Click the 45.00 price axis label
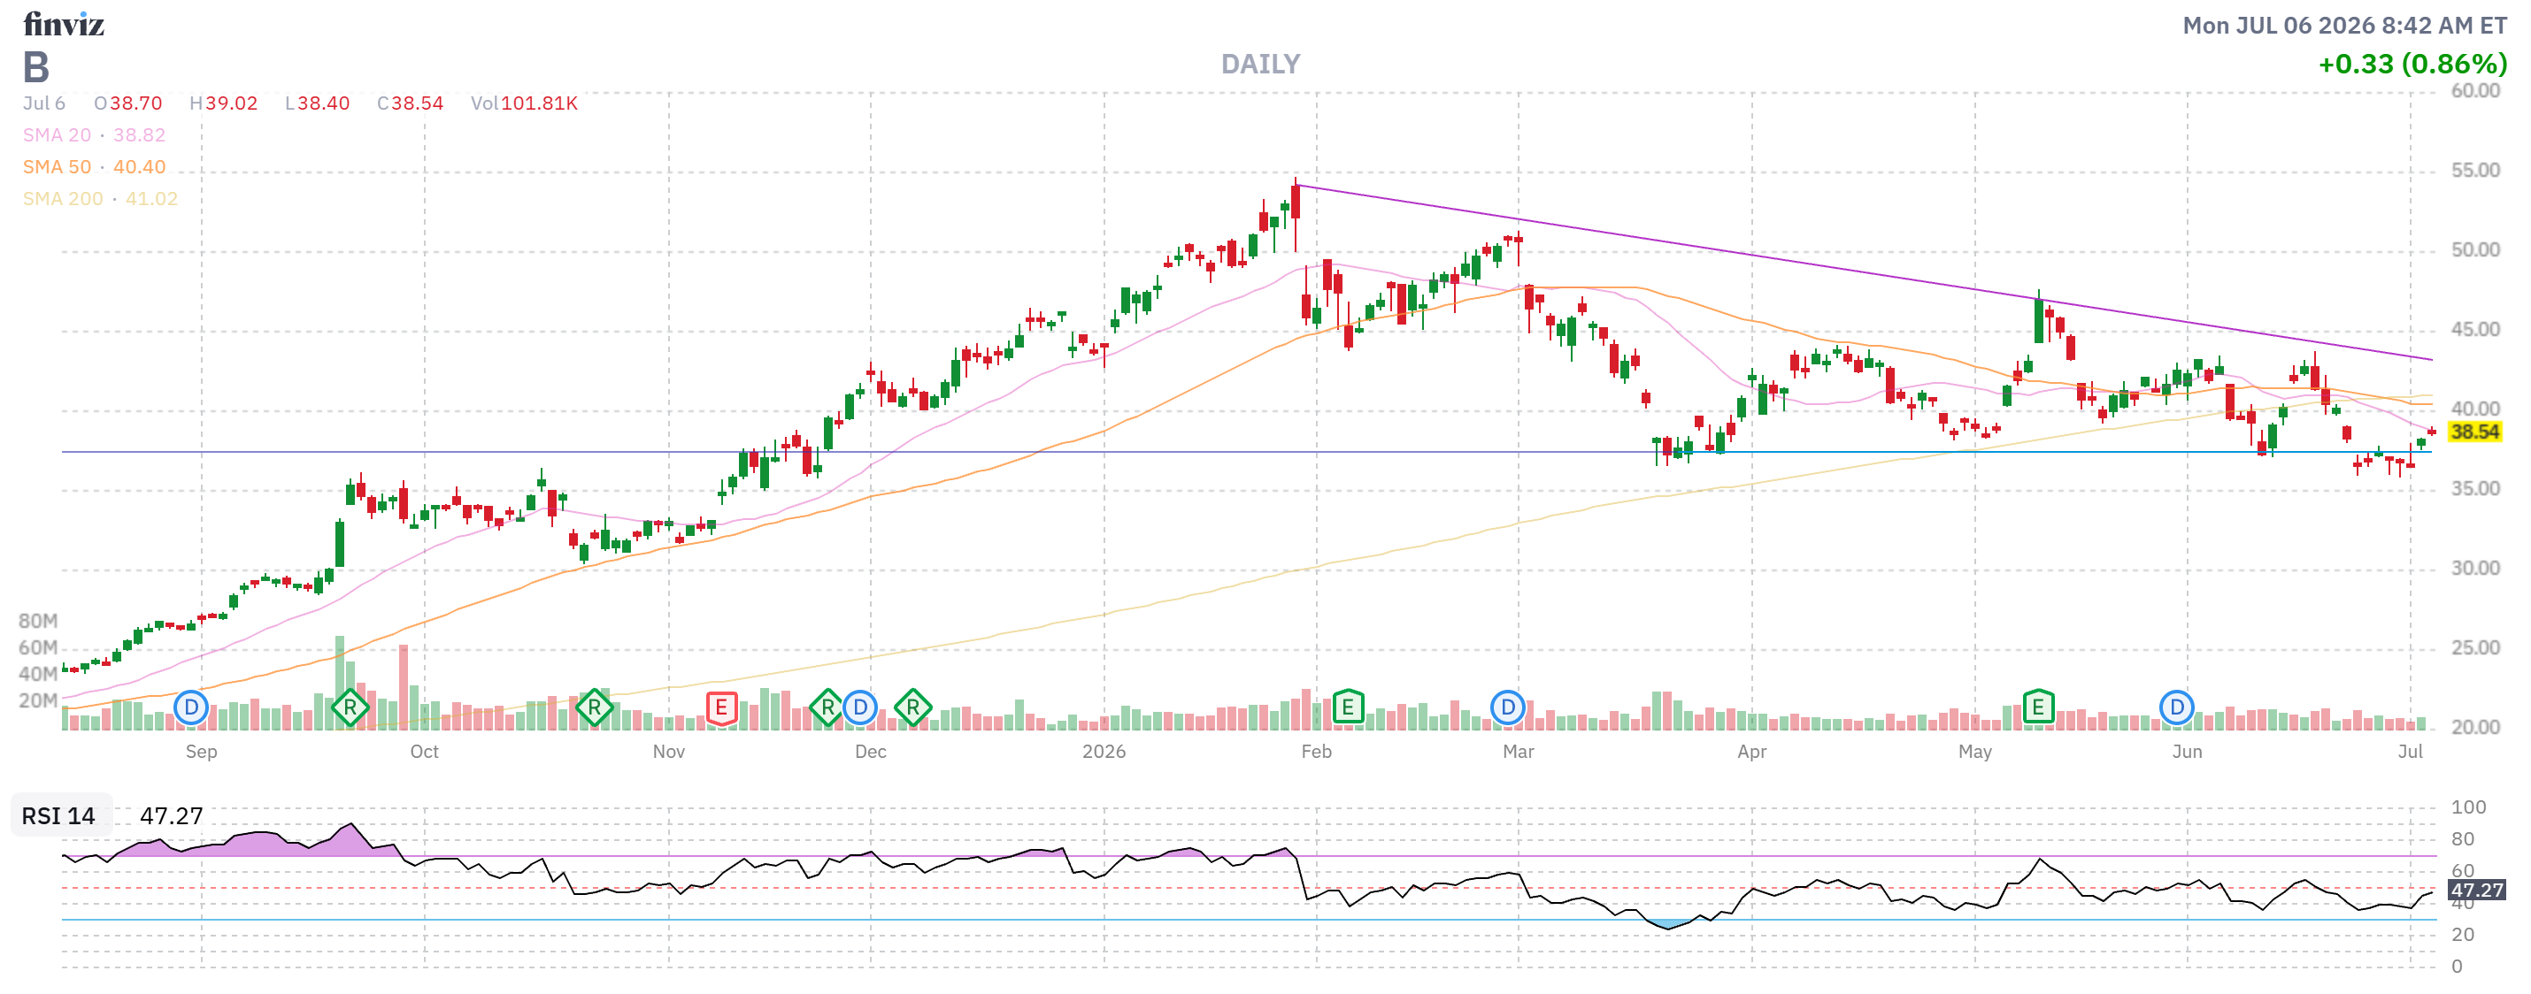Viewport: 2531px width, 994px height. click(x=2475, y=330)
